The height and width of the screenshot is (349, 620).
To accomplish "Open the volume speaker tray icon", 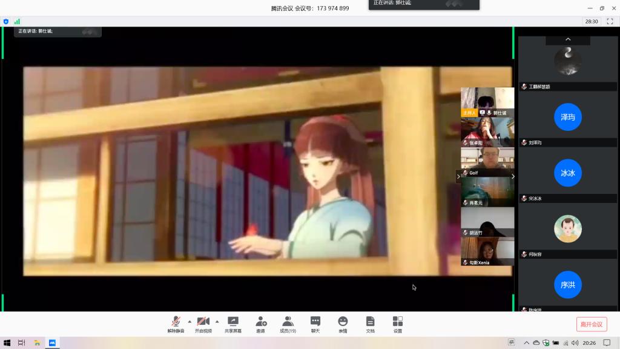I will [x=575, y=343].
